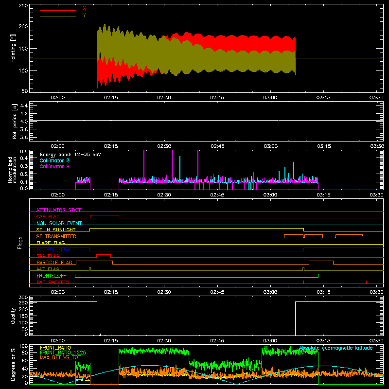This screenshot has height=389, width=389.
Task: Click the 4.0 tick on the Roll period axis
Action: click(x=24, y=122)
